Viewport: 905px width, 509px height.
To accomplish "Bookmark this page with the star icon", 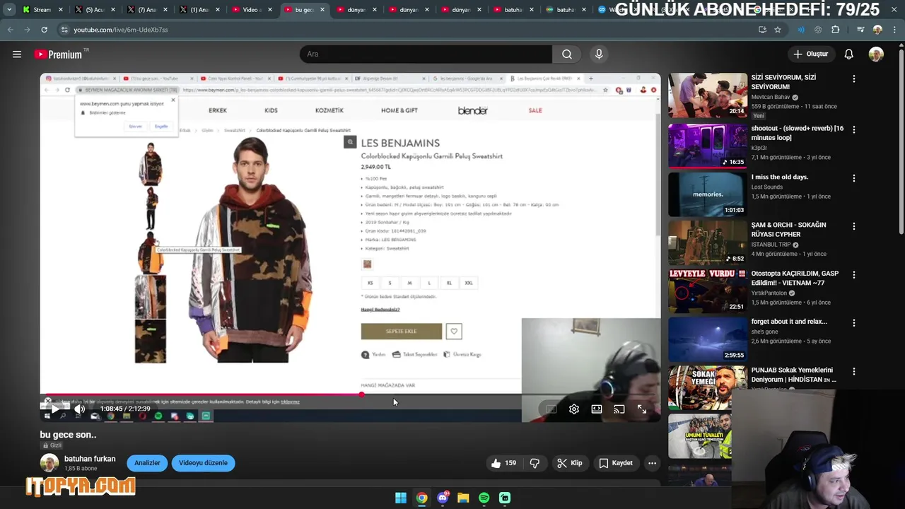I will click(778, 30).
